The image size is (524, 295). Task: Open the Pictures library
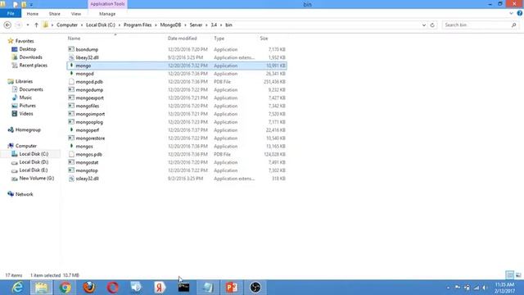(x=27, y=106)
